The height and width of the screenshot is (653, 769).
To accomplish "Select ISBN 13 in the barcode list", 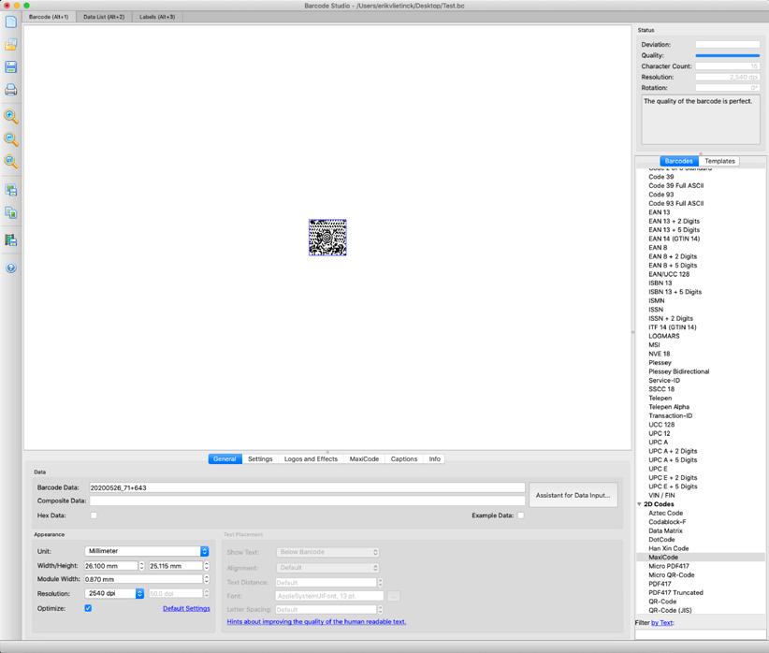I will [x=660, y=283].
